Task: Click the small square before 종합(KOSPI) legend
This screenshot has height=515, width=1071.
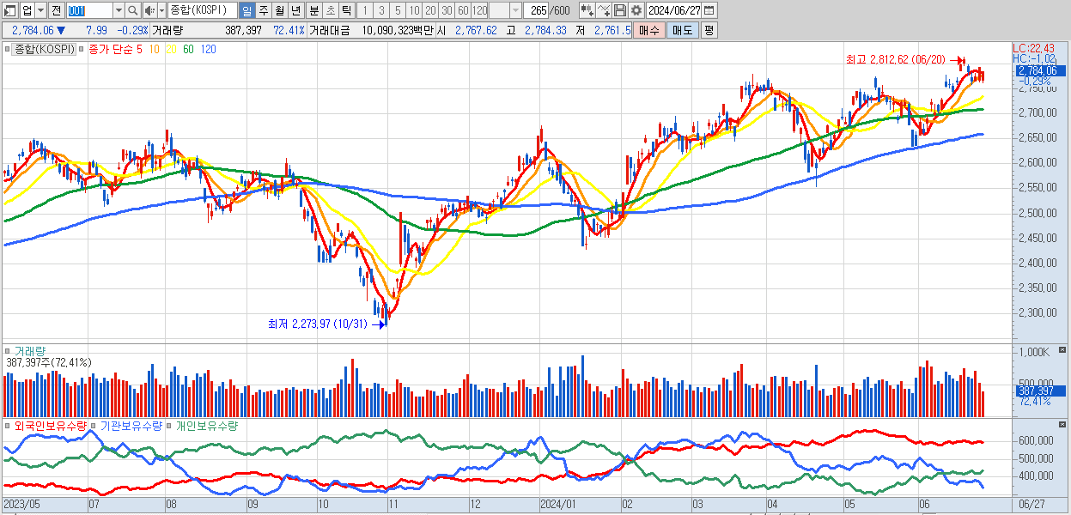Action: coord(9,50)
